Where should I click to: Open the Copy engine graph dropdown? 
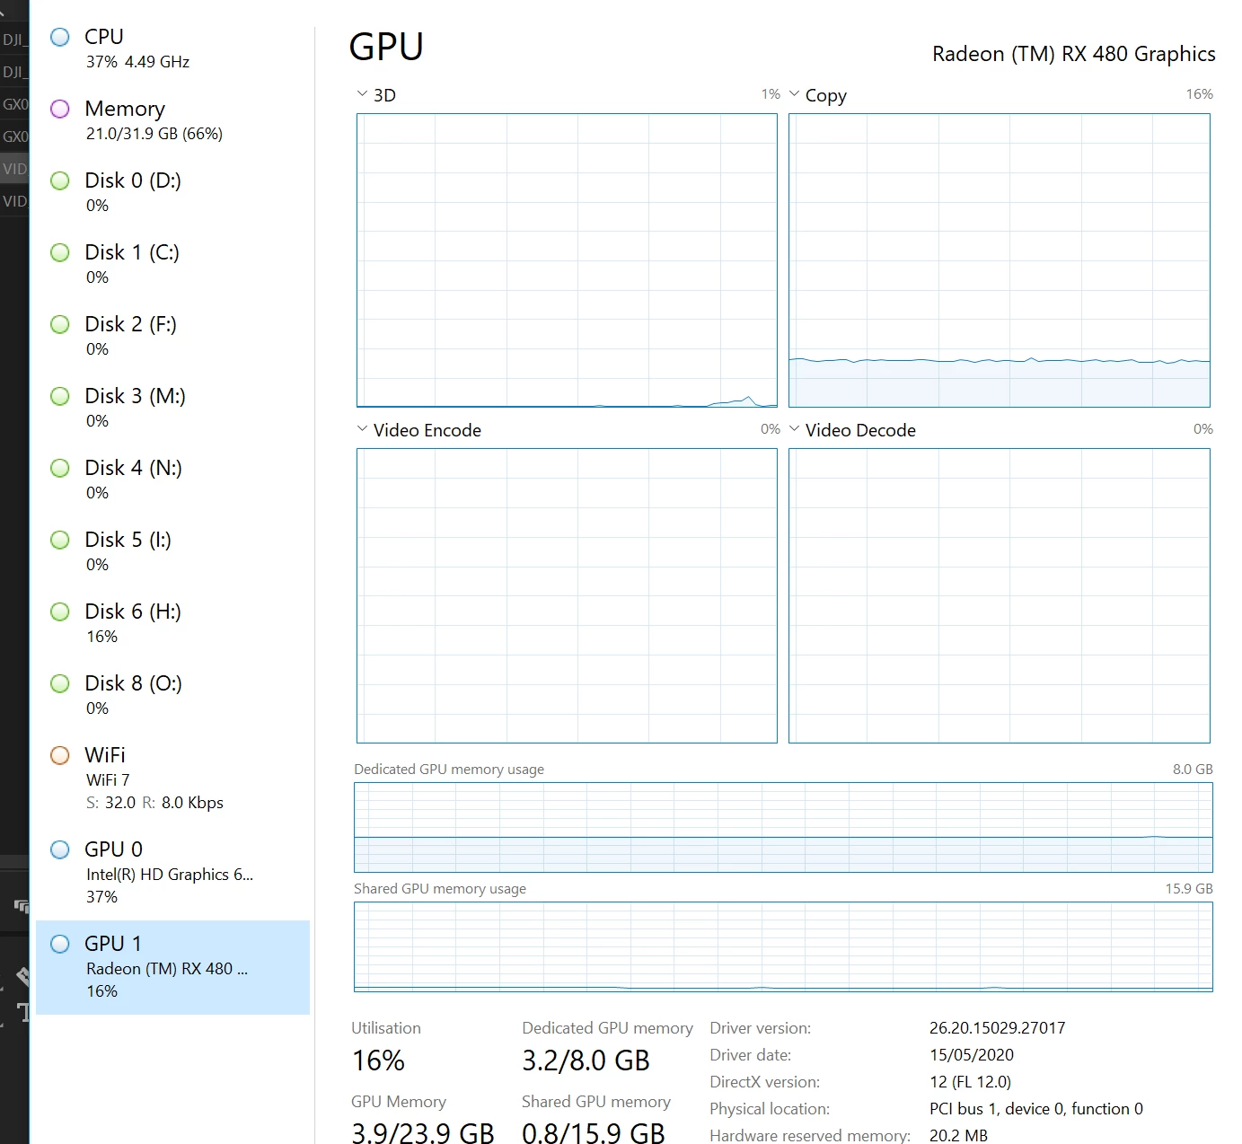(x=794, y=94)
